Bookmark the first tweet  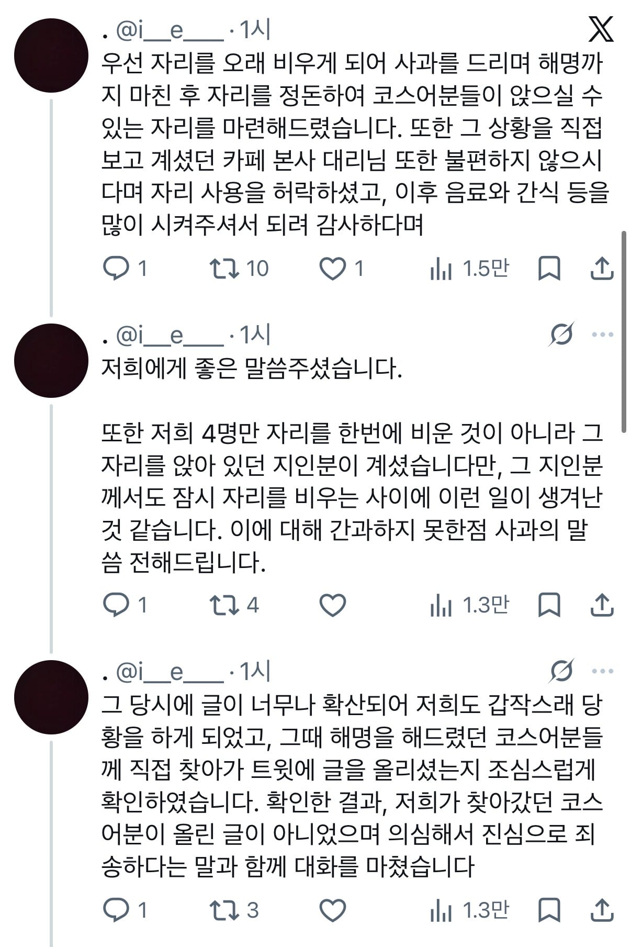point(549,269)
